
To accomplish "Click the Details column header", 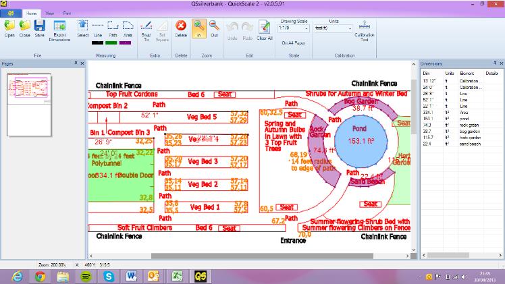I will pyautogui.click(x=491, y=74).
